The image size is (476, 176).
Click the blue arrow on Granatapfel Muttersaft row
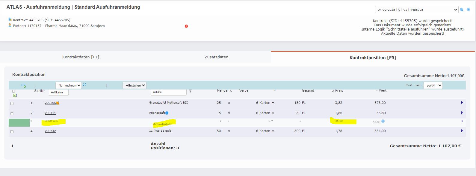pos(462,103)
